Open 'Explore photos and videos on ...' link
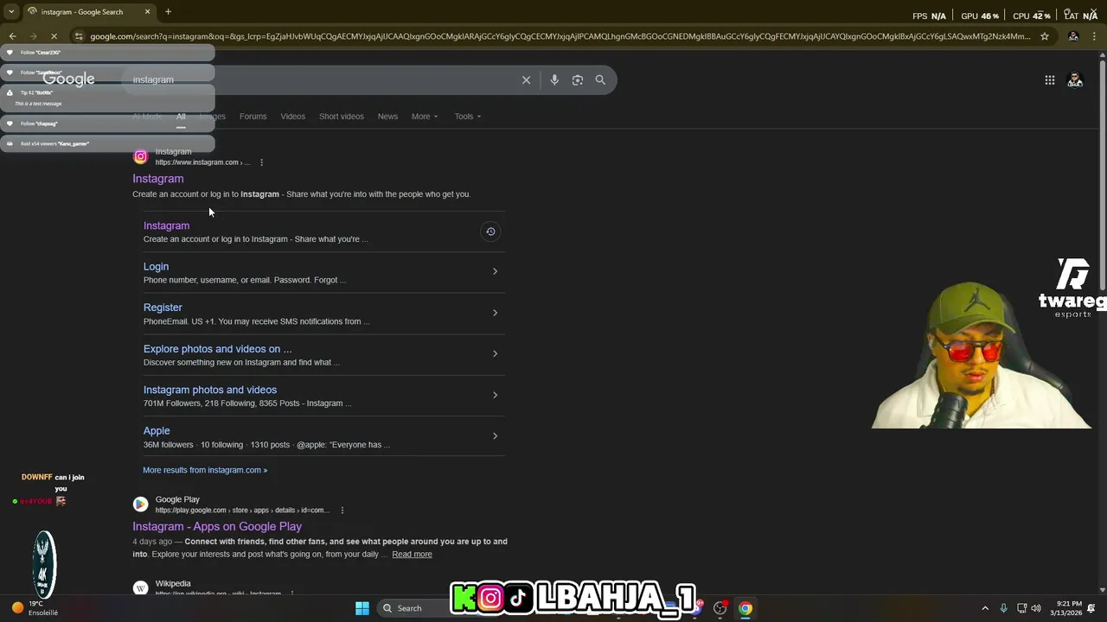 click(x=218, y=349)
